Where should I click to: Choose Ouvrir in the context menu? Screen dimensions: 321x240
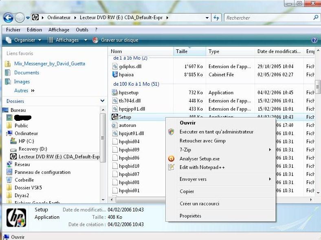pyautogui.click(x=187, y=123)
